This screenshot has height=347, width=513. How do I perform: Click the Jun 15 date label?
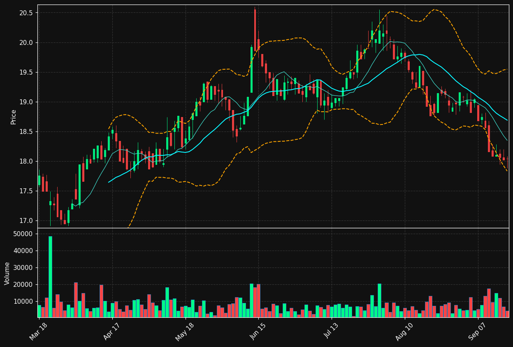click(258, 331)
